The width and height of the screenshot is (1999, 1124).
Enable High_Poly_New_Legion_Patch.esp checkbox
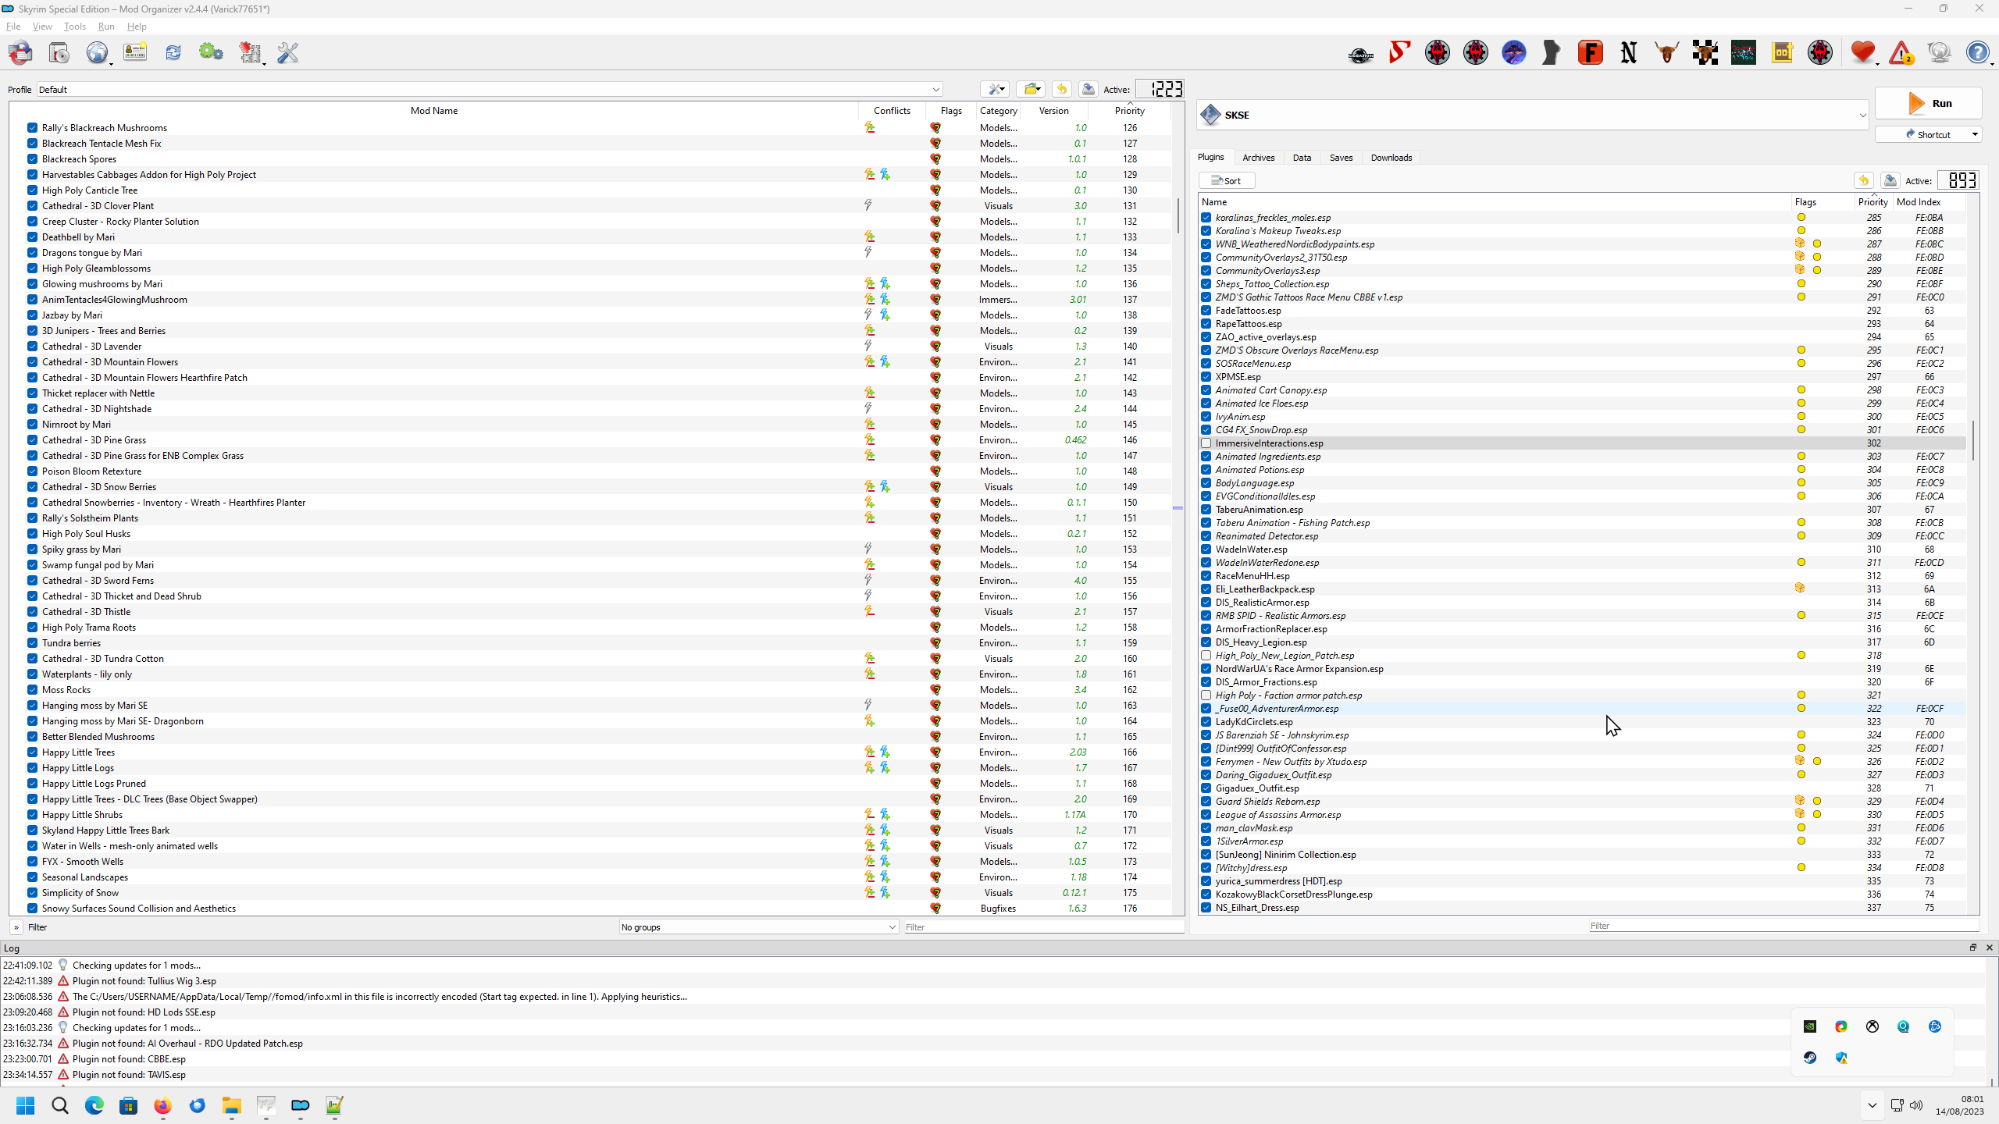(1206, 656)
